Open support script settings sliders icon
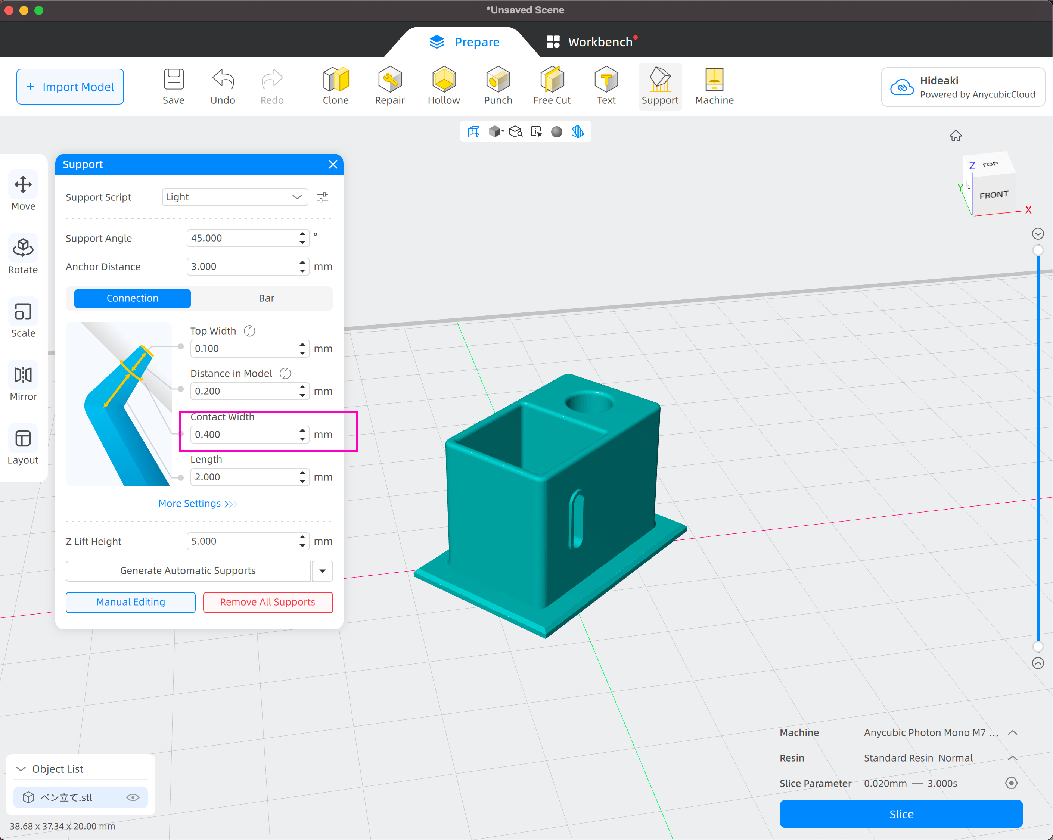Image resolution: width=1053 pixels, height=840 pixels. point(322,197)
